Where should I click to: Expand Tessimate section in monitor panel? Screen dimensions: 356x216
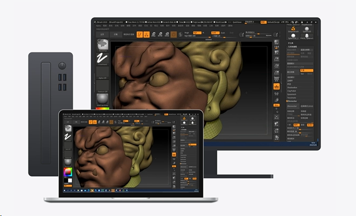click(292, 98)
